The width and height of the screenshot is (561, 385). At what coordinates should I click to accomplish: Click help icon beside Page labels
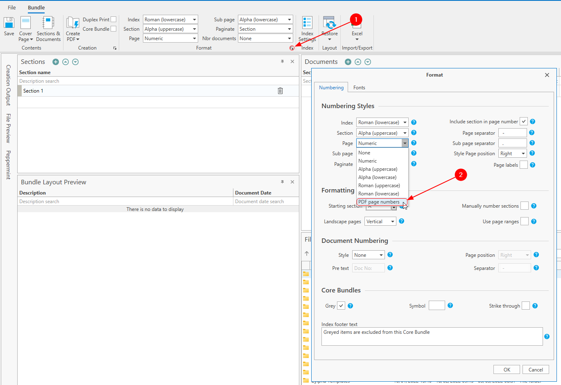[532, 165]
